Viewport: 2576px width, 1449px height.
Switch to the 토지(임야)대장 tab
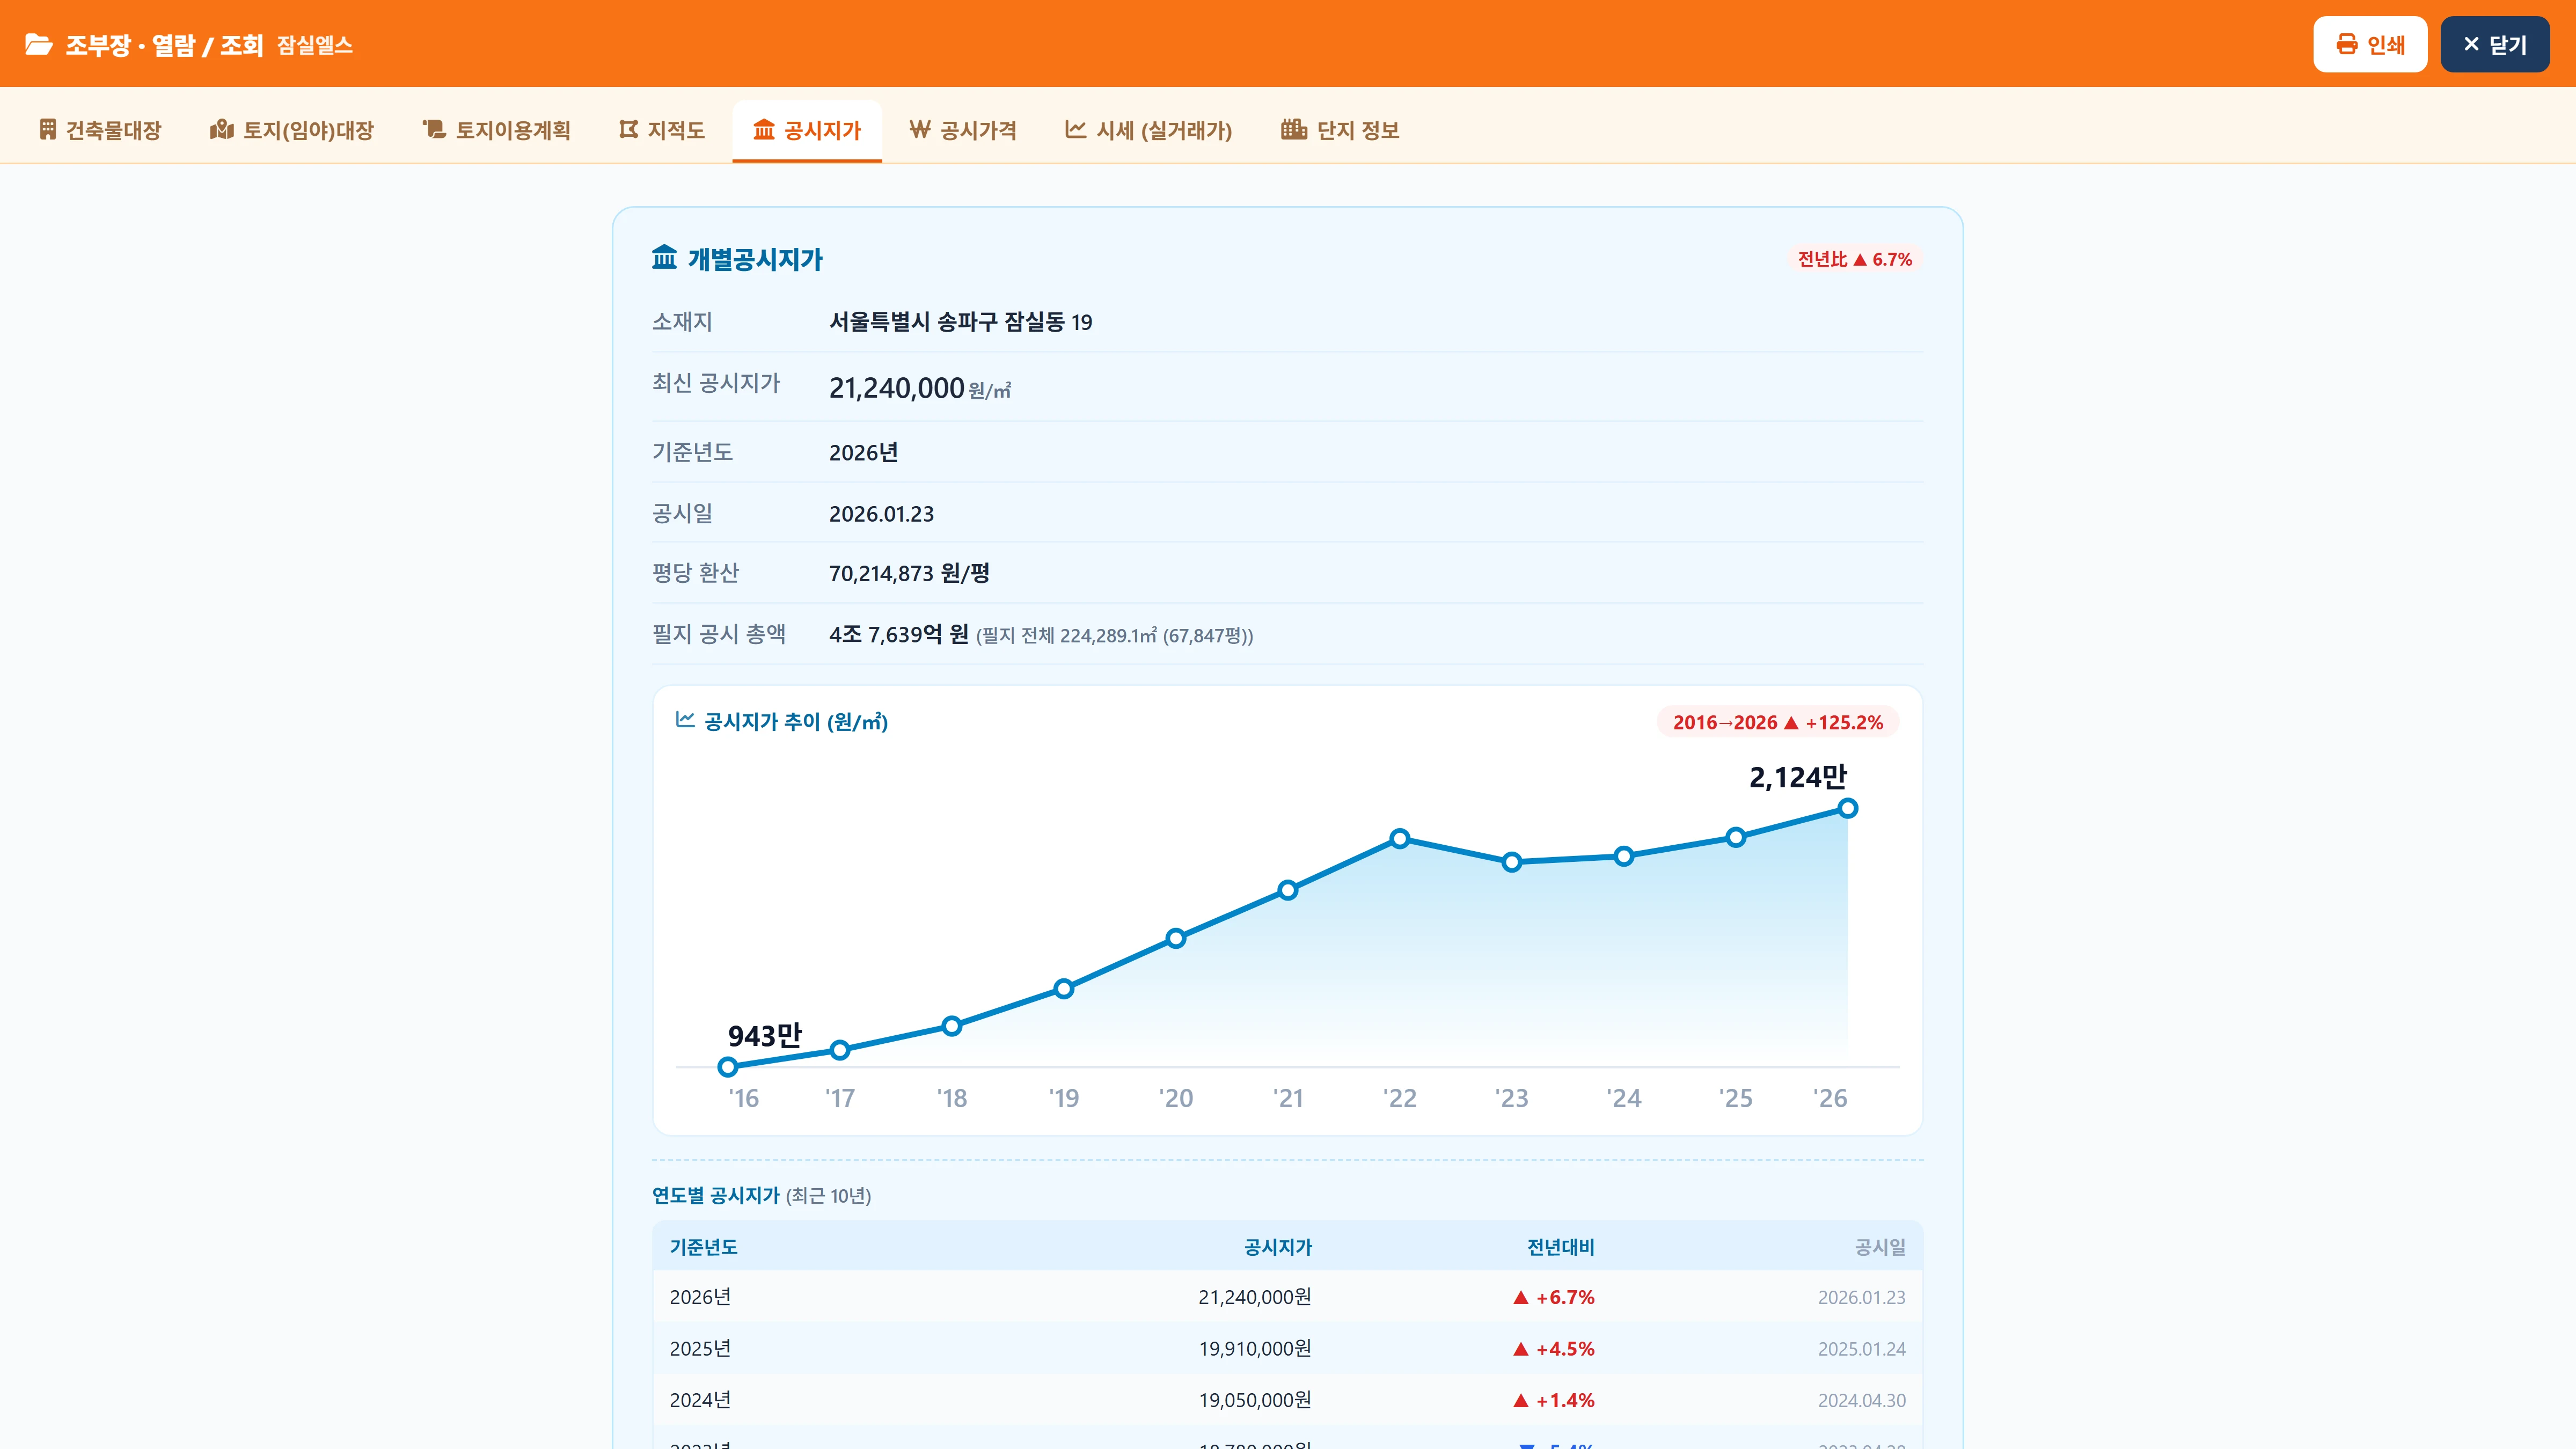click(292, 130)
